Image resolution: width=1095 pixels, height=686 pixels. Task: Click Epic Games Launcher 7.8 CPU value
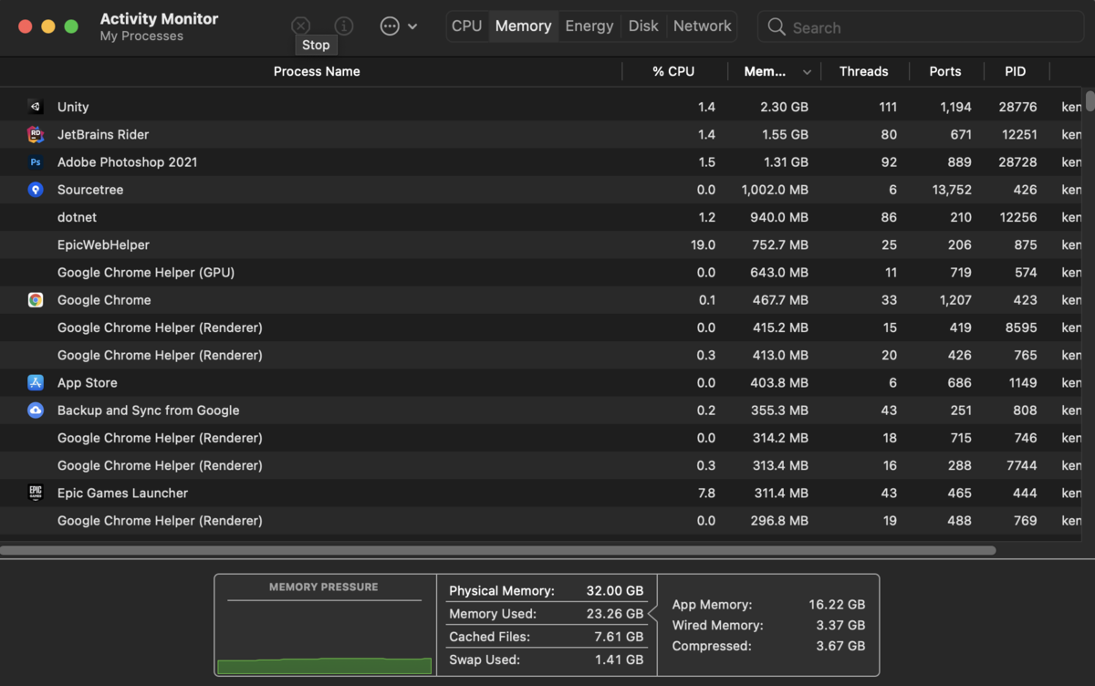[x=706, y=493]
